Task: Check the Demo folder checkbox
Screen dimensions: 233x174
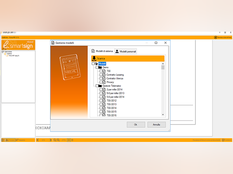Action: 97,67
